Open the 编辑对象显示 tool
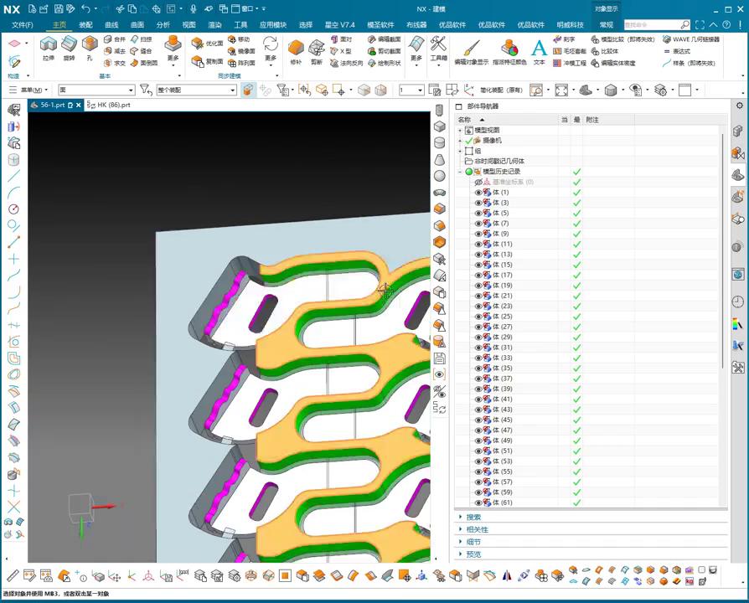The height and width of the screenshot is (603, 749). click(471, 48)
